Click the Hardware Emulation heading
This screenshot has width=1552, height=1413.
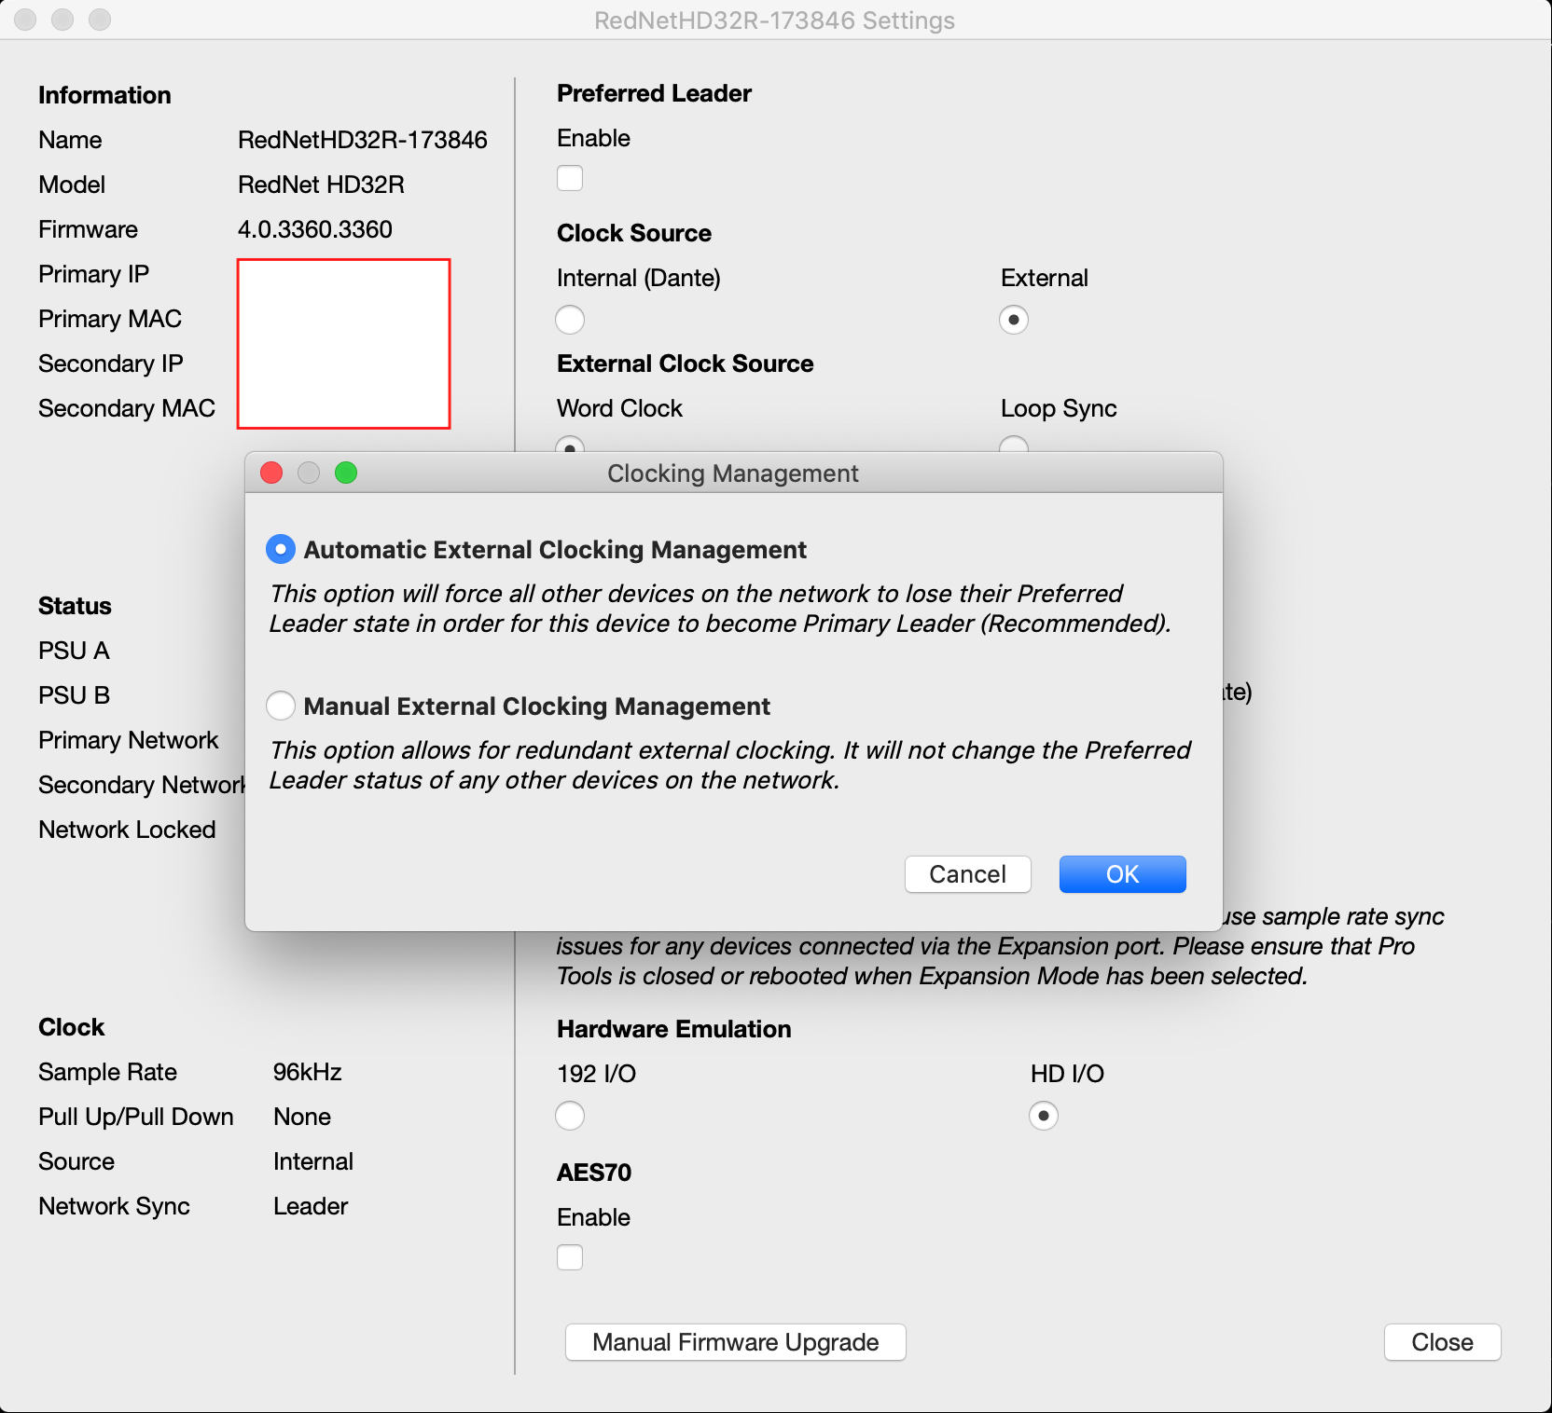point(674,1029)
